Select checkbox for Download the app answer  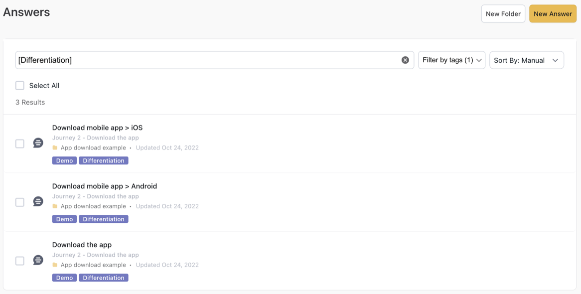[20, 261]
